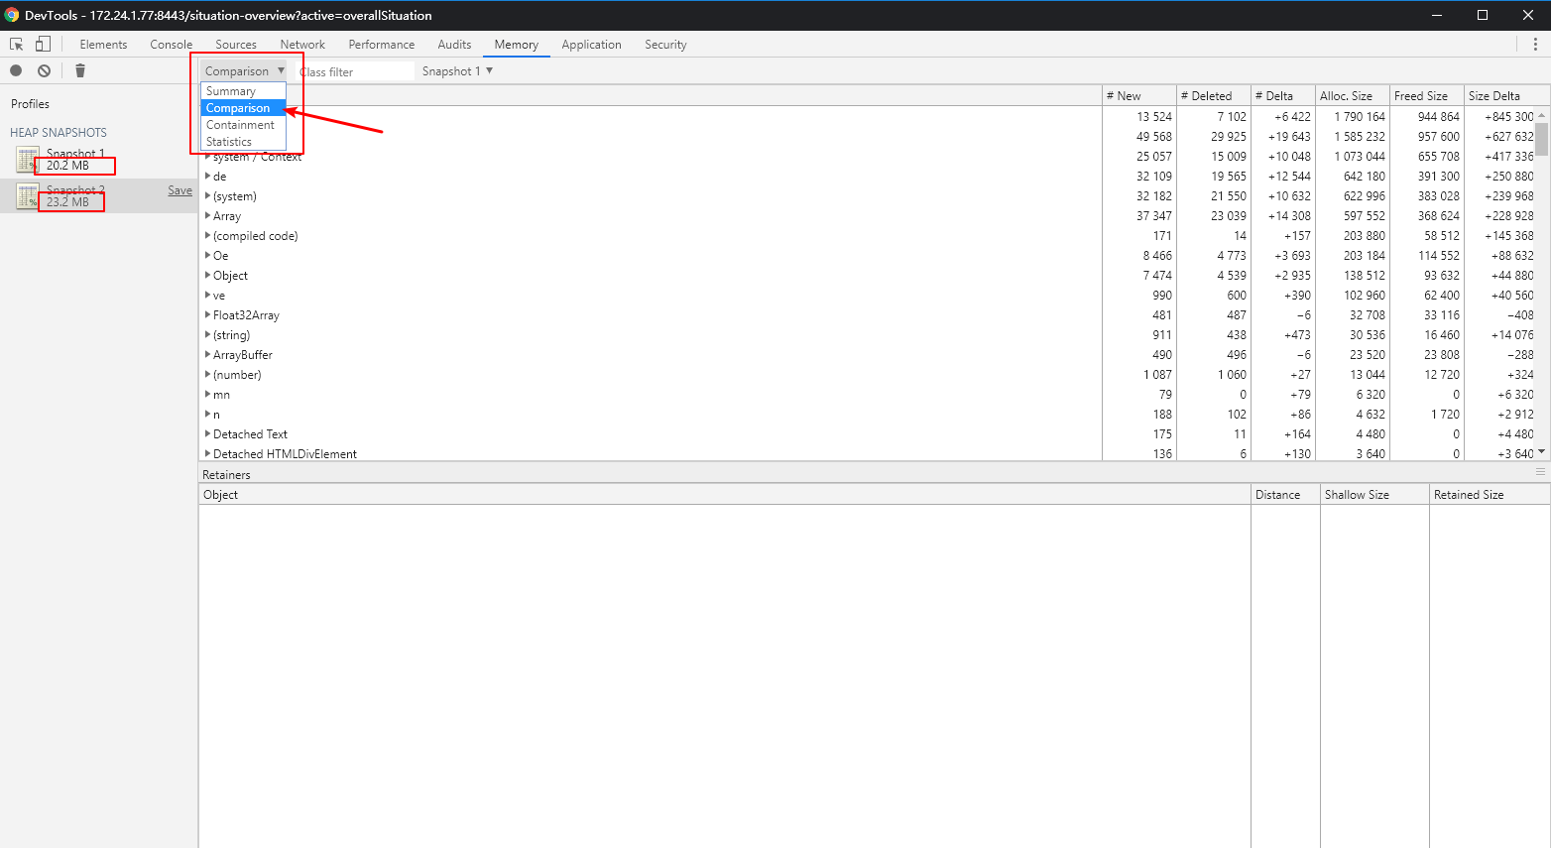The height and width of the screenshot is (848, 1551).
Task: Go to the Application tab
Action: (591, 45)
